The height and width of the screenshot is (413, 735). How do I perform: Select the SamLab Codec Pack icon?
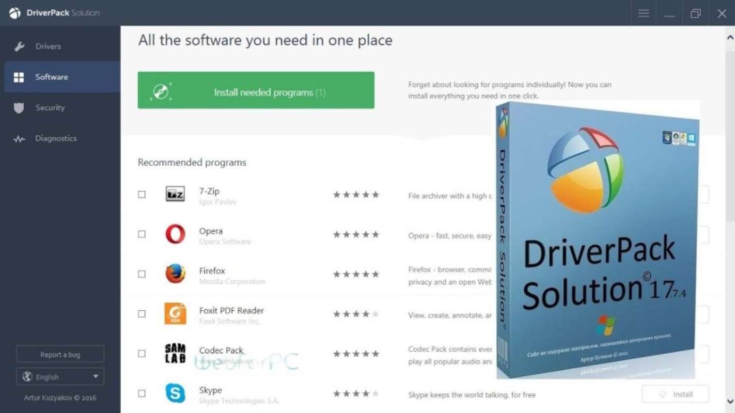pyautogui.click(x=175, y=353)
